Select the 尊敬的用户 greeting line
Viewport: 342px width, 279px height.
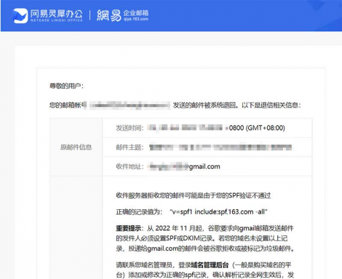click(66, 86)
